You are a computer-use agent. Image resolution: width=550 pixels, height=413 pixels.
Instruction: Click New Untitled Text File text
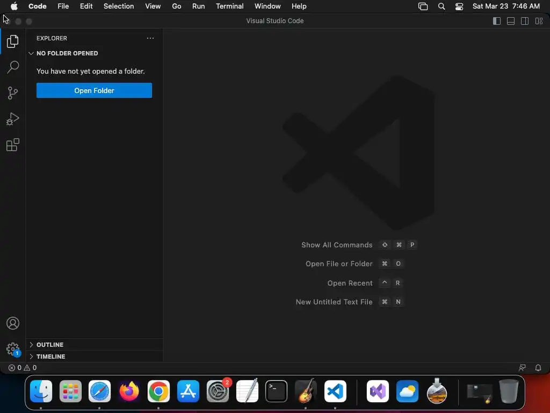tap(334, 302)
